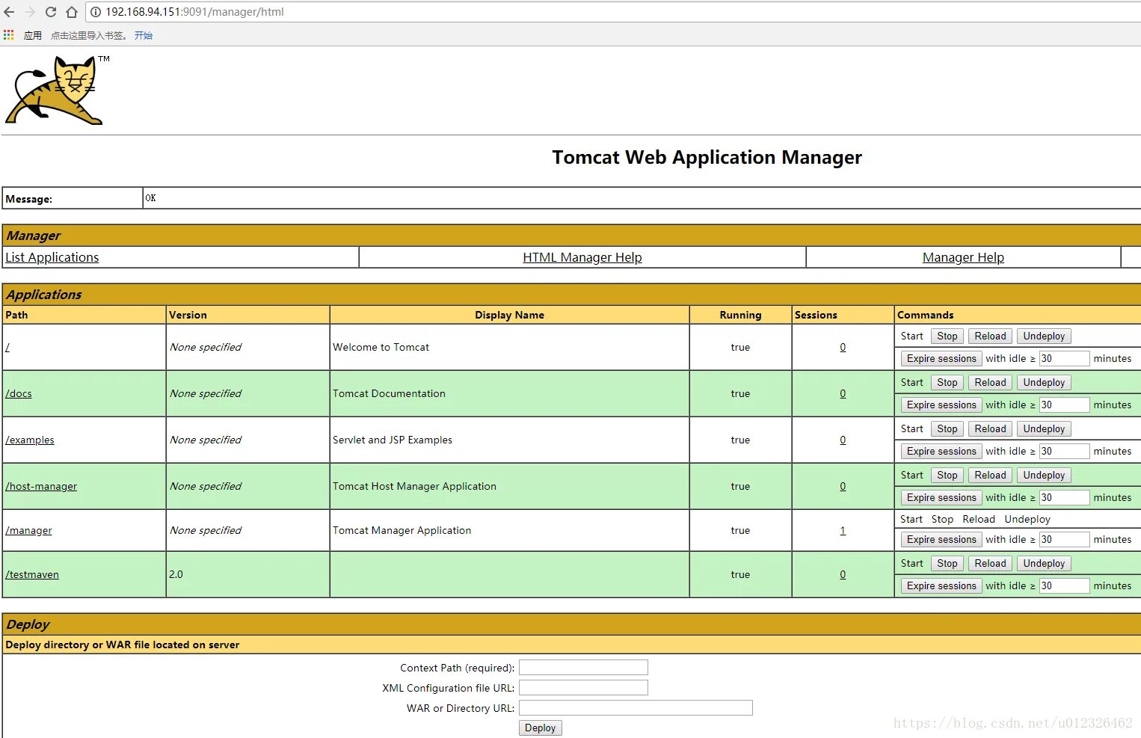
Task: Click 'Tomcat Host Manager Application' display name
Action: tap(414, 486)
